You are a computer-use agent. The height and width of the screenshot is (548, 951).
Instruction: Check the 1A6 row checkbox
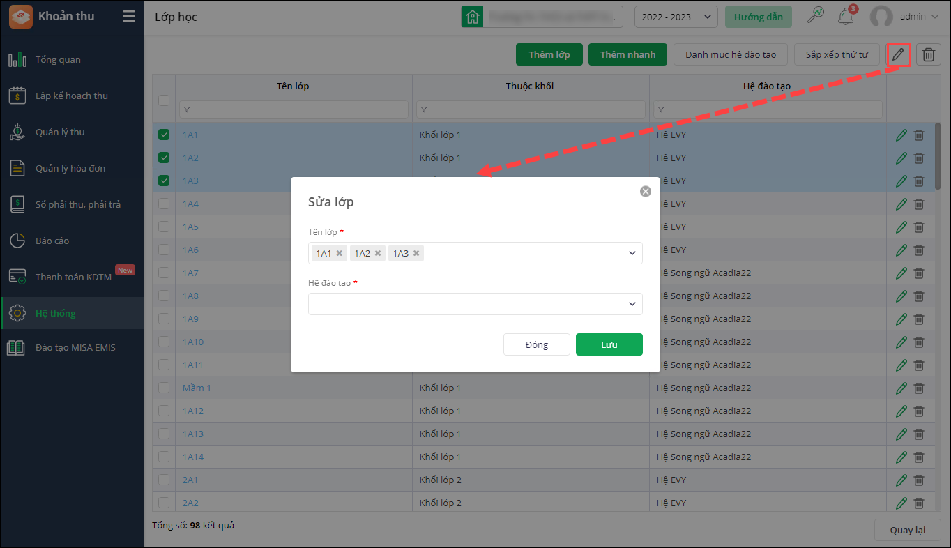click(164, 250)
